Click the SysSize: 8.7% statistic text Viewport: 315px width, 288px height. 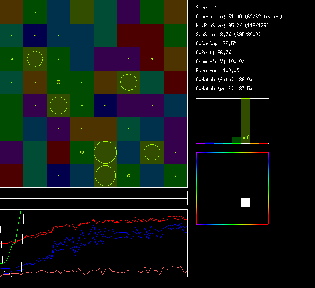coord(228,35)
